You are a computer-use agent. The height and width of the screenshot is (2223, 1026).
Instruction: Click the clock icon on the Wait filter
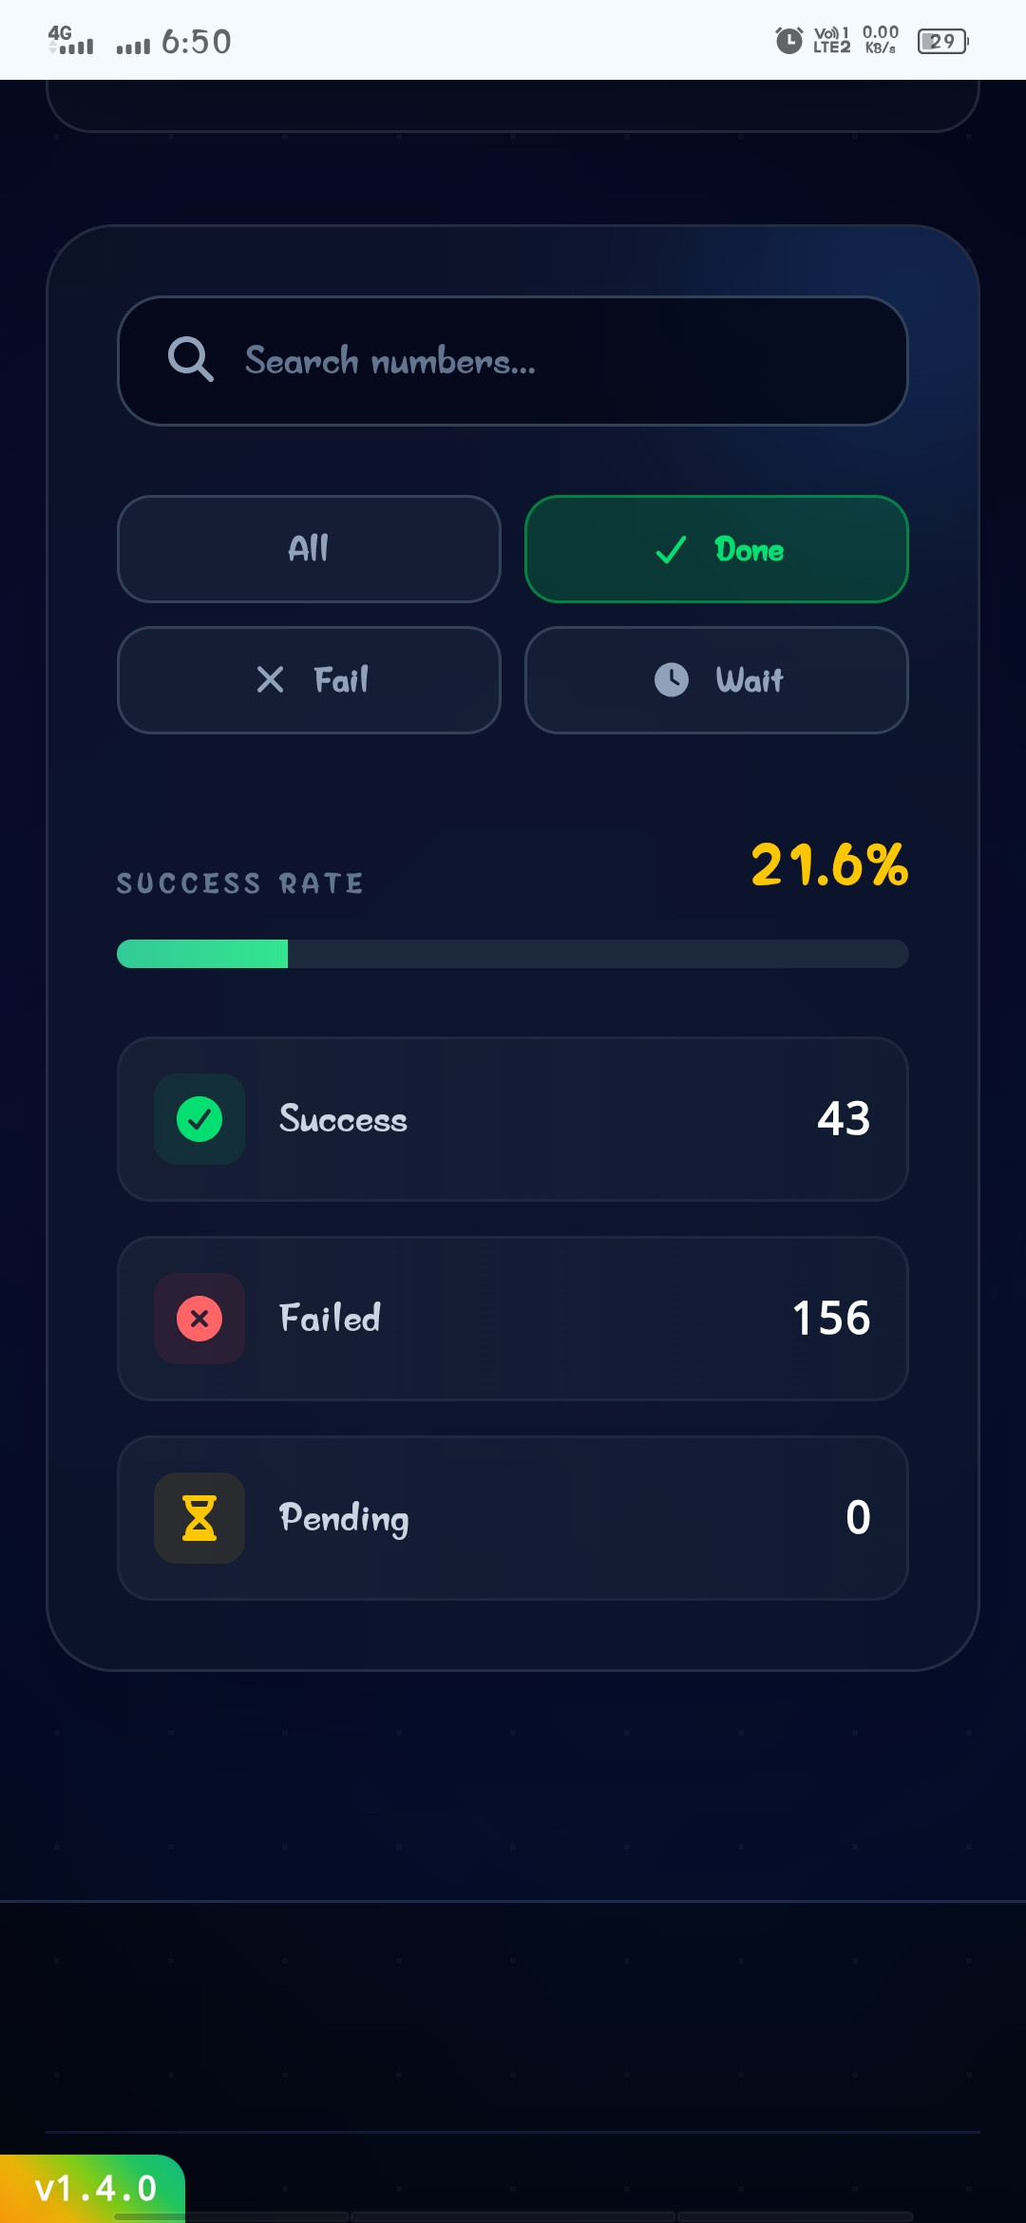coord(672,680)
